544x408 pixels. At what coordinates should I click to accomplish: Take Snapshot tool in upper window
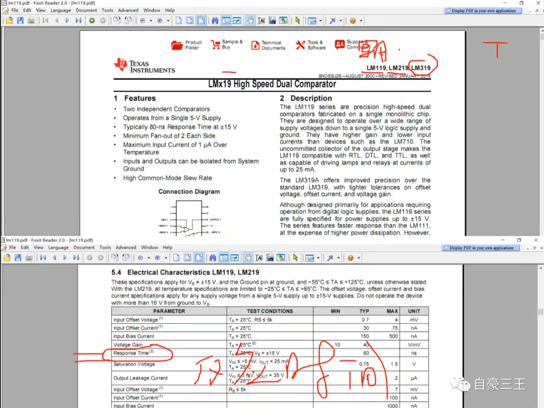(273, 21)
